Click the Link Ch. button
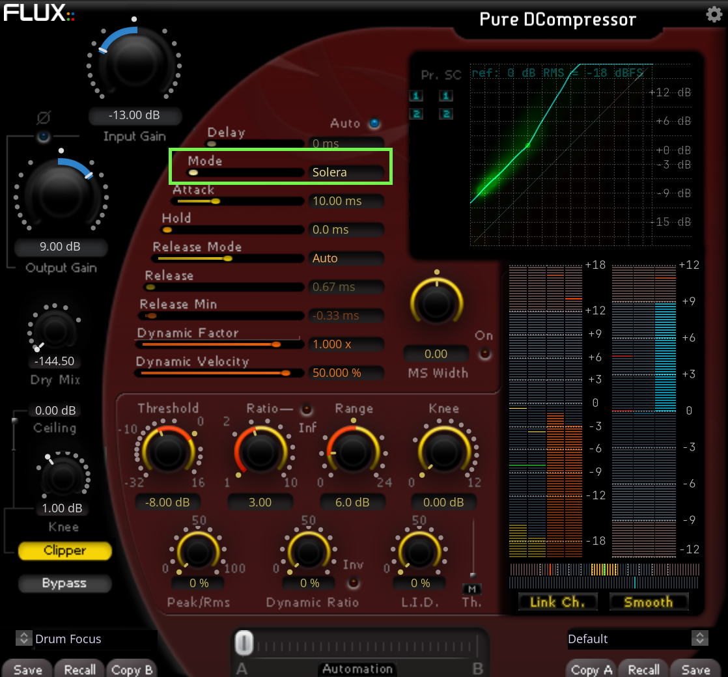Image resolution: width=728 pixels, height=677 pixels. coord(557,602)
